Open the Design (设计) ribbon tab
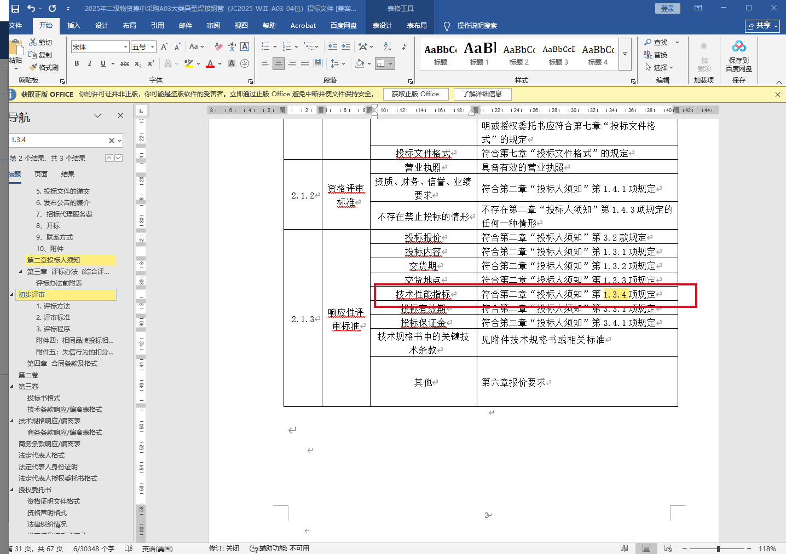The image size is (786, 554). click(x=101, y=26)
